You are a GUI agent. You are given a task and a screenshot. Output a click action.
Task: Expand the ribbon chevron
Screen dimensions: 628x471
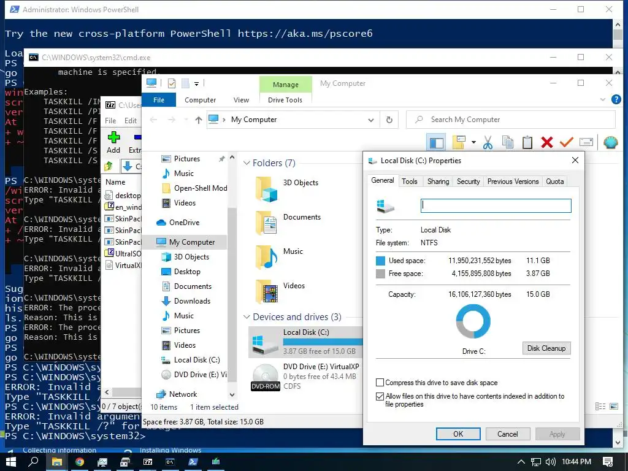[603, 99]
